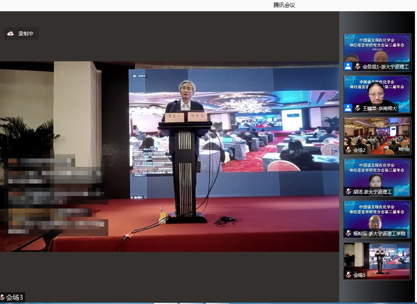Click the muted mic icon beside 胡洁

tap(348, 192)
